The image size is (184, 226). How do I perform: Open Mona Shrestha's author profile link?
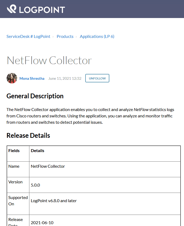pos(32,78)
